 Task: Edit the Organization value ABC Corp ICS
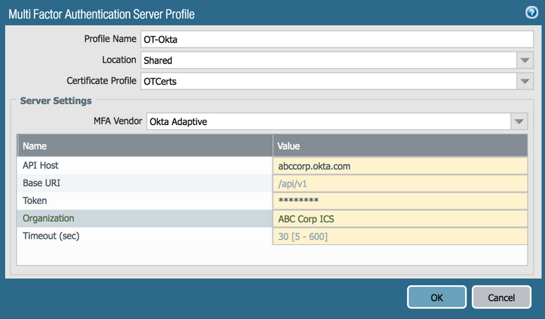pyautogui.click(x=400, y=219)
